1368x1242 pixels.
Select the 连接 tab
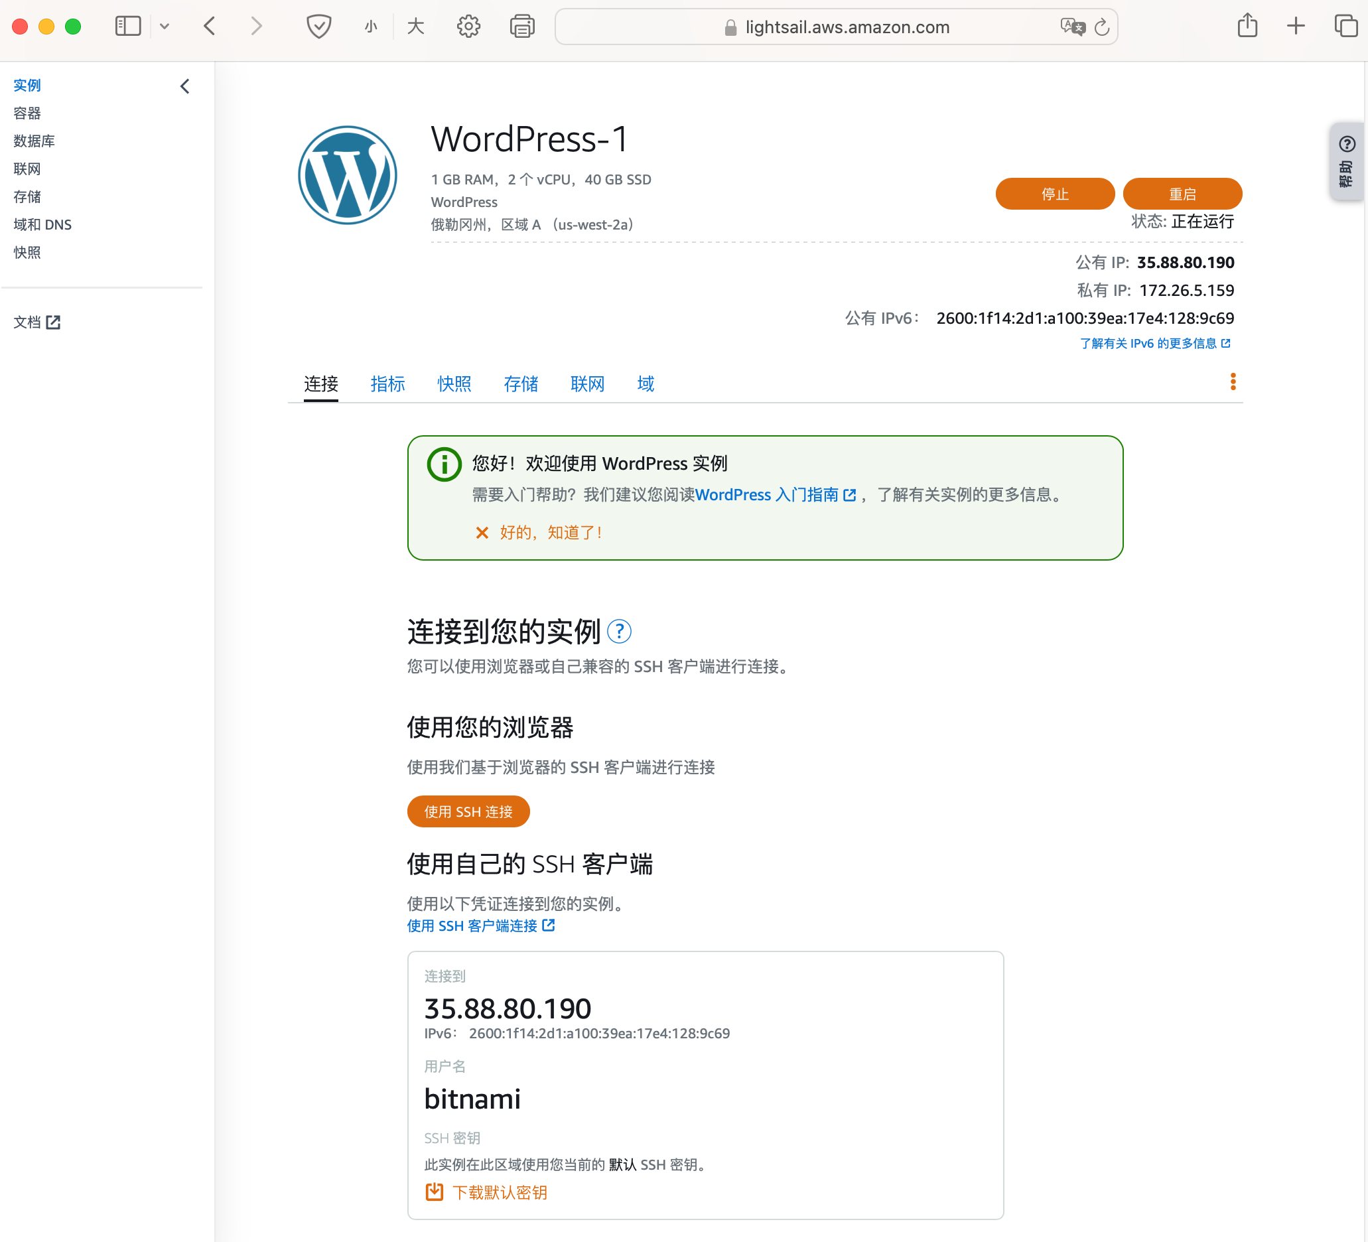321,384
